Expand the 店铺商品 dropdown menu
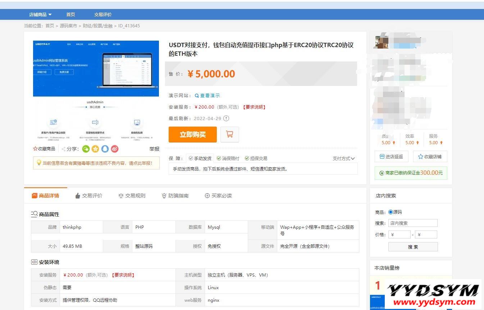Image resolution: width=484 pixels, height=310 pixels. point(40,14)
